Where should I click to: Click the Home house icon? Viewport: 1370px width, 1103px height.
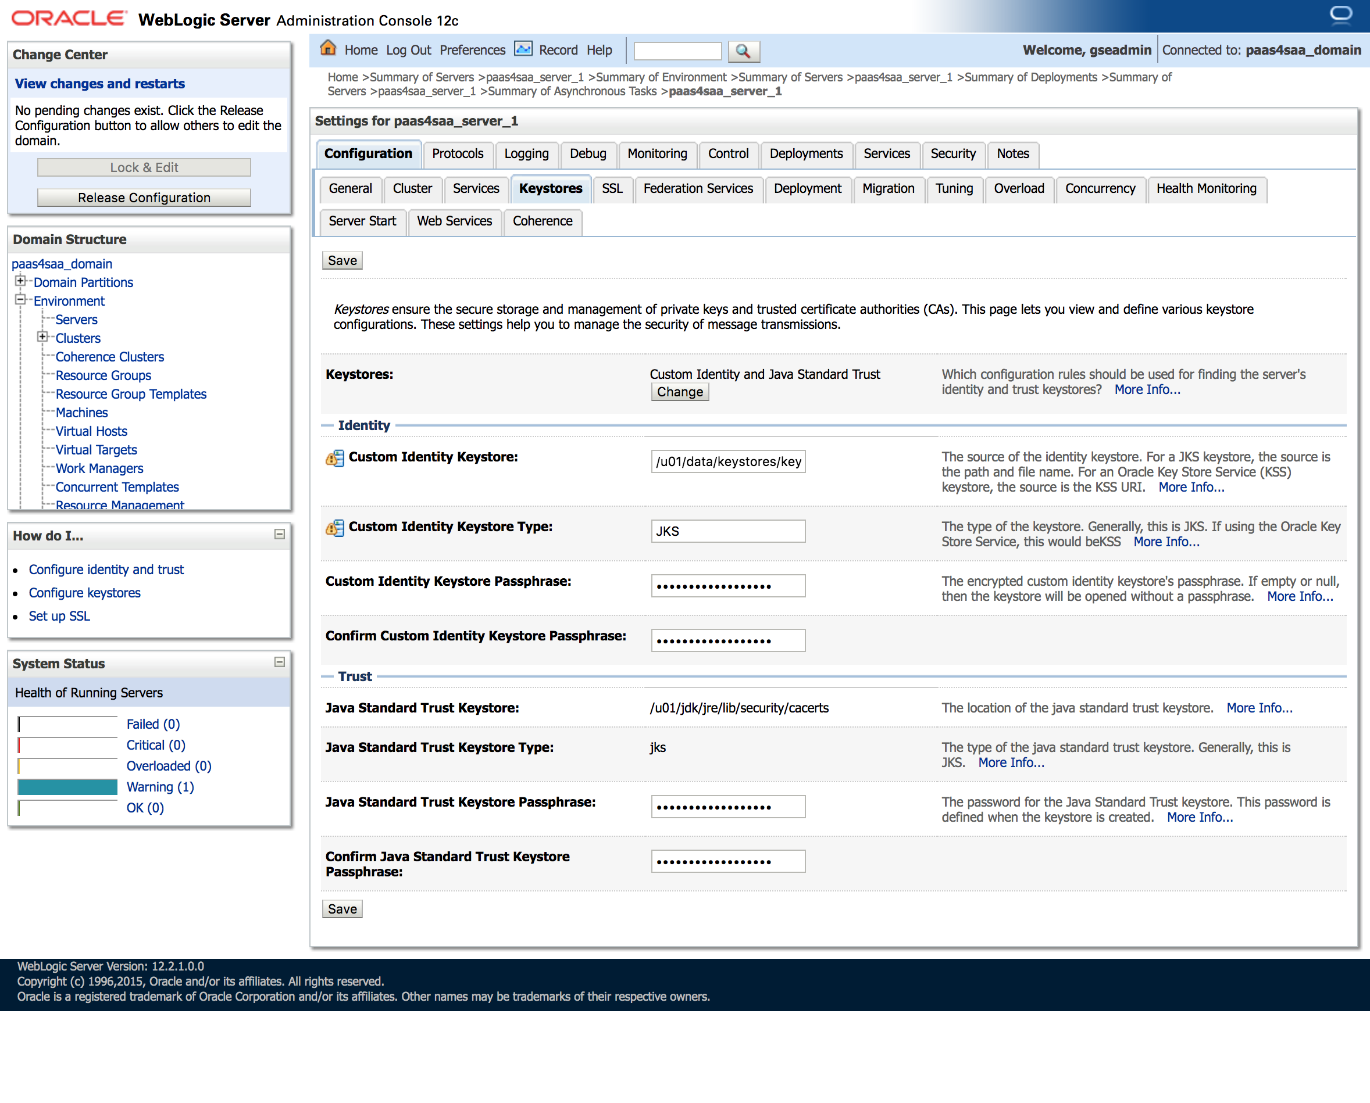point(328,48)
